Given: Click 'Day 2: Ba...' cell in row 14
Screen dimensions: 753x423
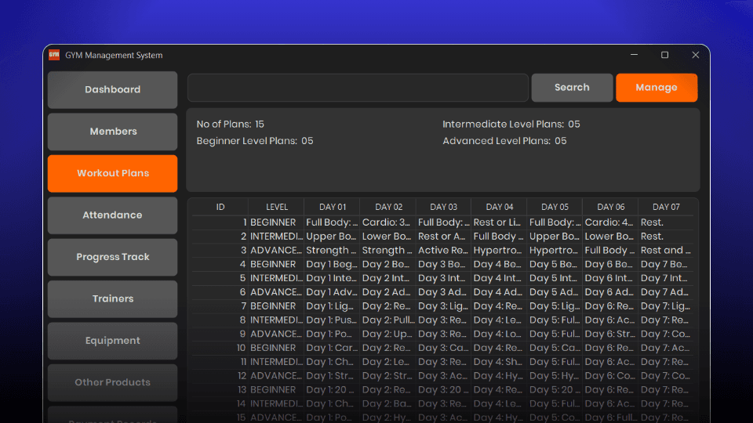Looking at the screenshot, I should coord(387,403).
